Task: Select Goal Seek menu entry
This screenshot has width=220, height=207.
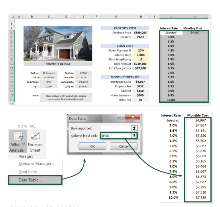Action: [29, 172]
